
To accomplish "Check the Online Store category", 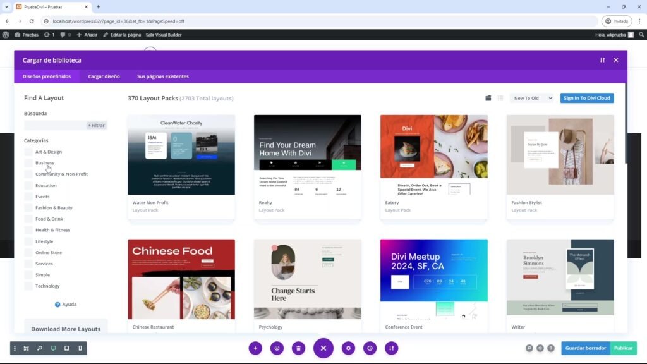I will (28, 253).
